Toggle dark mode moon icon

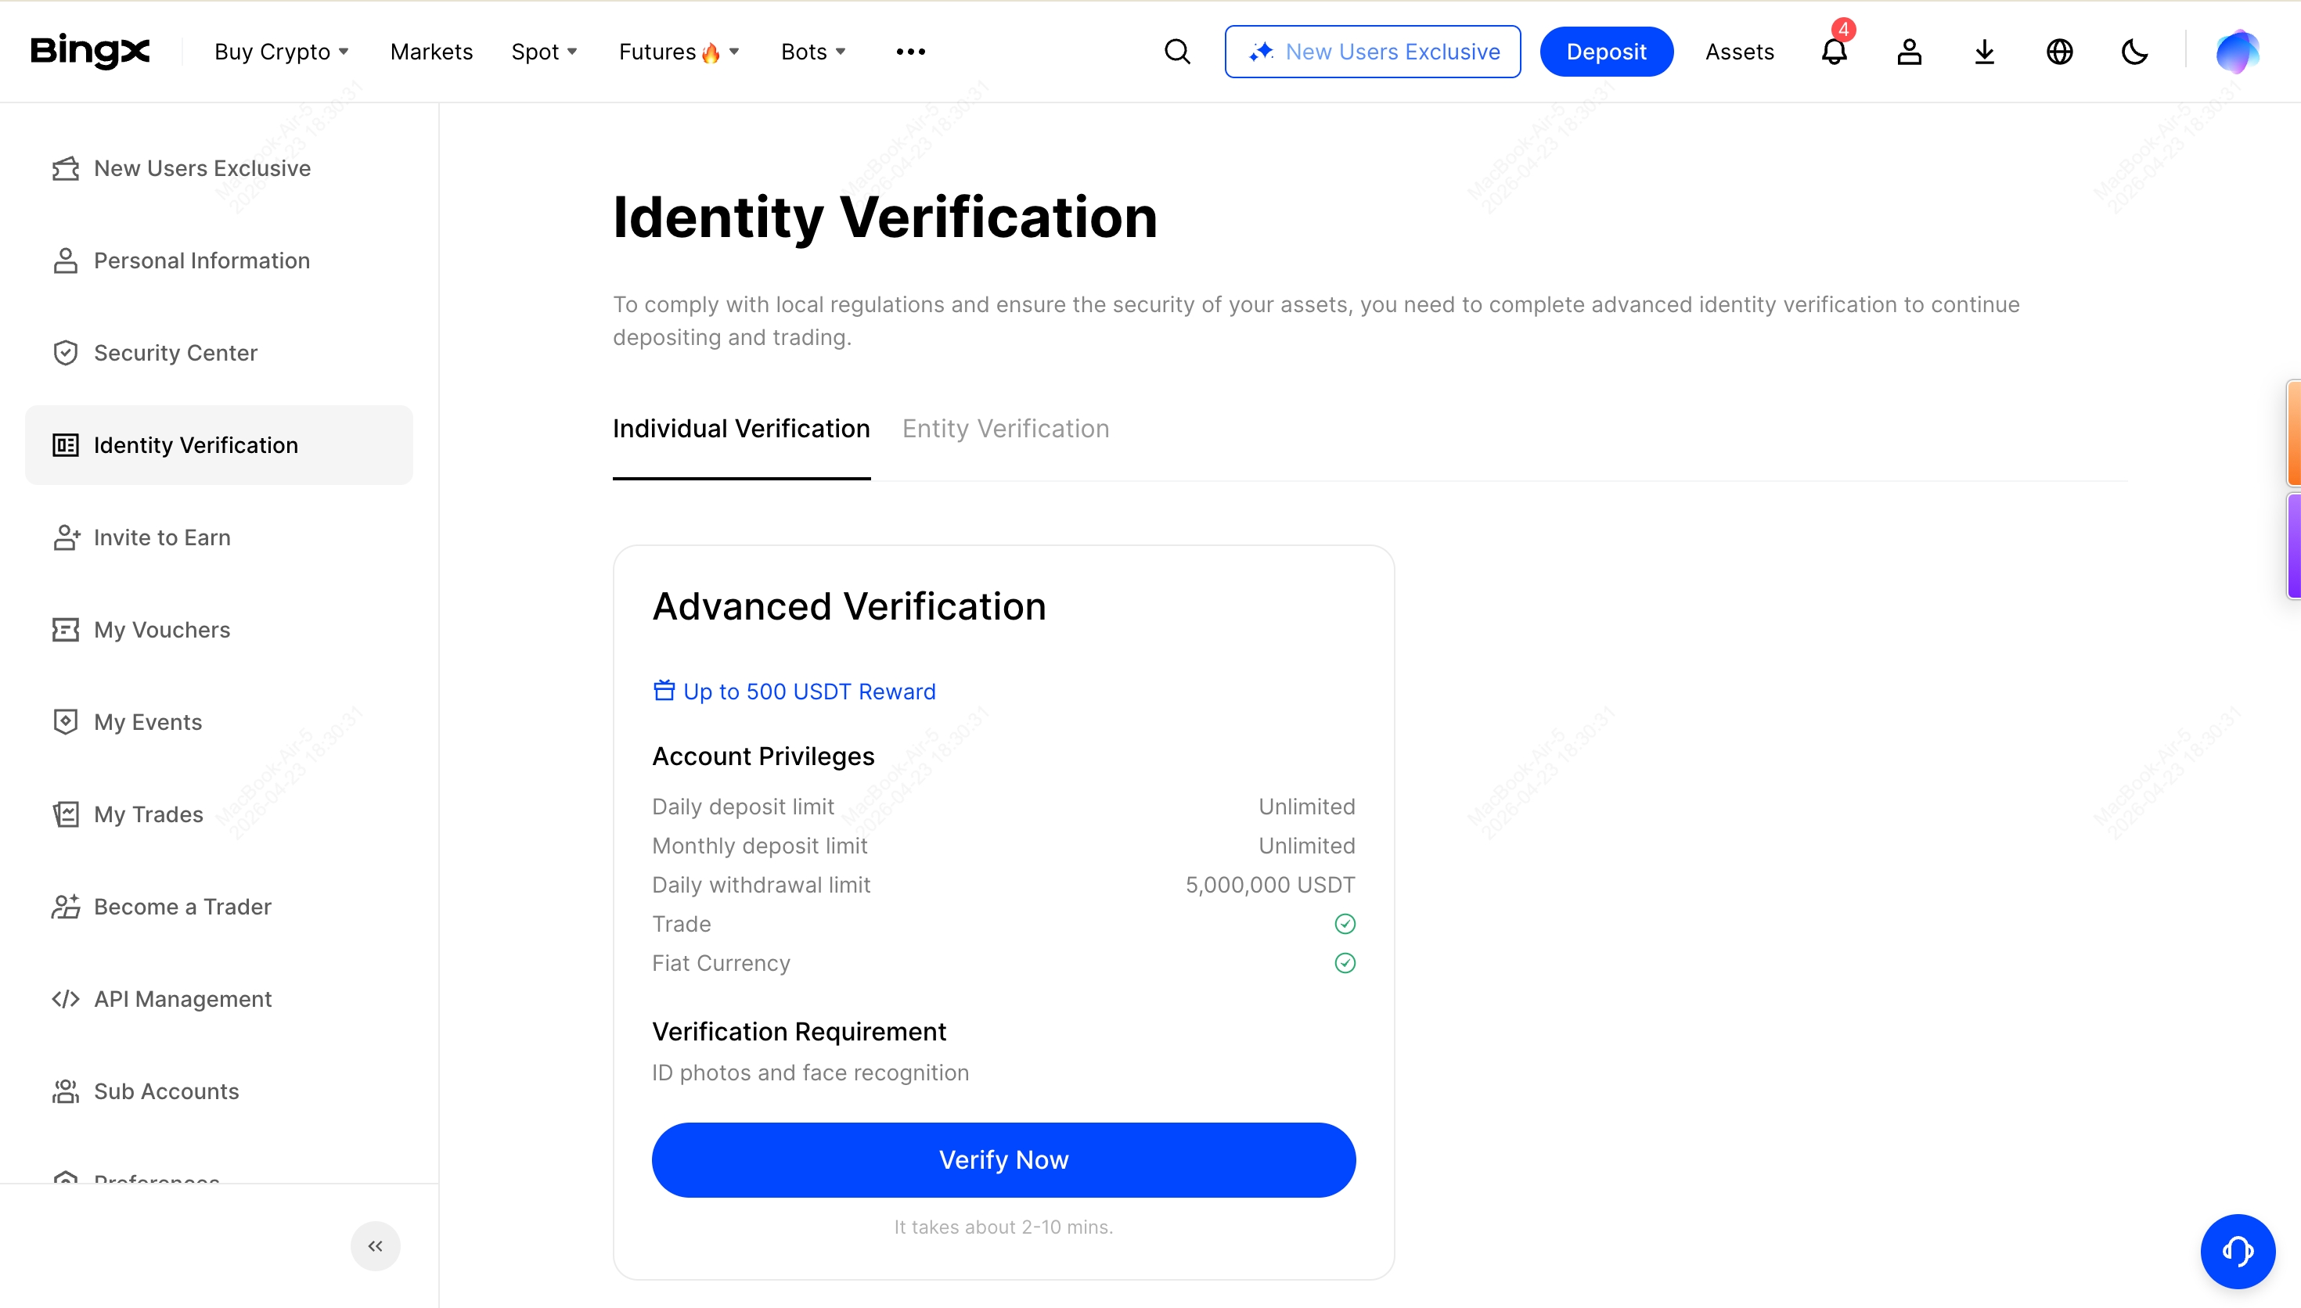pyautogui.click(x=2135, y=52)
